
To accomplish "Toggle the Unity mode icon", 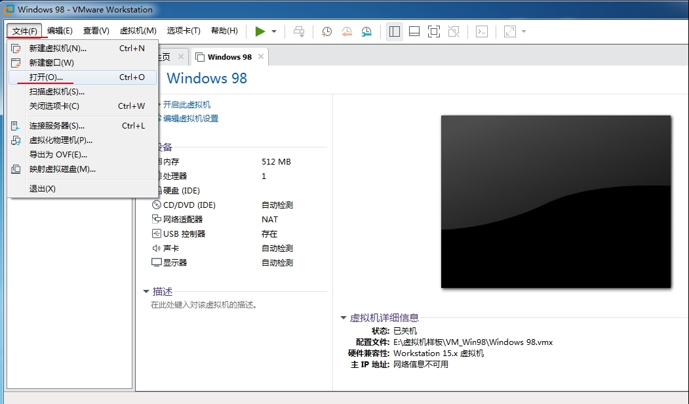I will (453, 31).
